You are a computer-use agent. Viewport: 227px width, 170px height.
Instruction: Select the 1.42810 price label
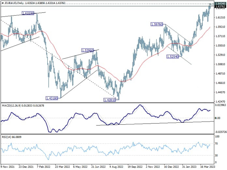tap(110, 100)
